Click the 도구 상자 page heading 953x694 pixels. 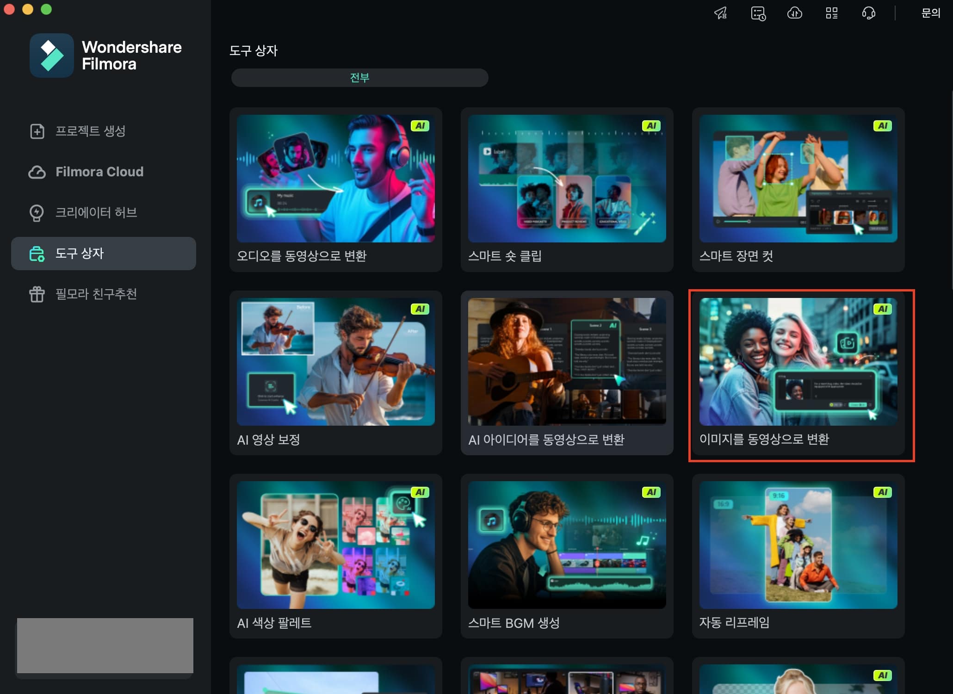click(254, 50)
